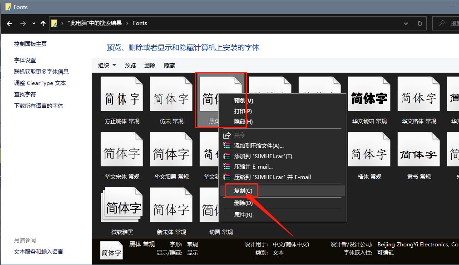Click the 华文细黑 常规 font name label
Image resolution: width=459 pixels, height=265 pixels.
tap(172, 176)
